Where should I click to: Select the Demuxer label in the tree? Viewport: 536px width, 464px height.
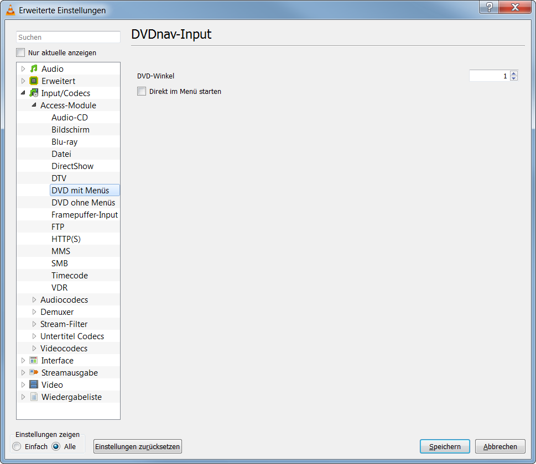tap(57, 312)
